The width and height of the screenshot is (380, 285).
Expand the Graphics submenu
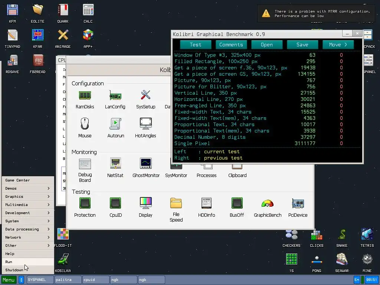[28, 197]
